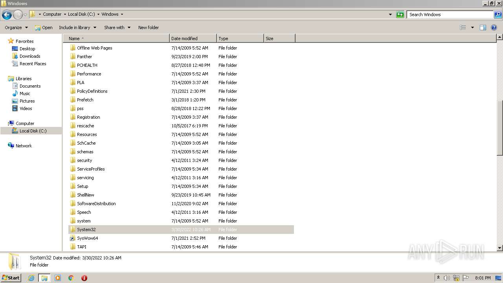Open Include in library menu
Image resolution: width=503 pixels, height=283 pixels.
77,28
